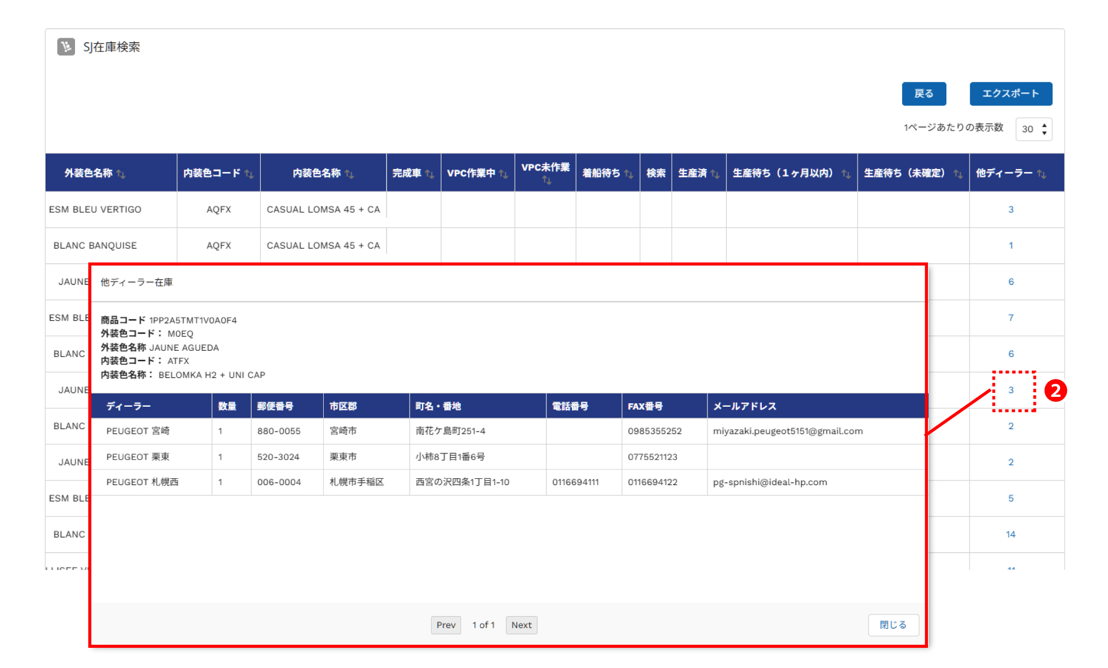The width and height of the screenshot is (1108, 668).
Task: Go to Prev page in dialog
Action: click(446, 625)
